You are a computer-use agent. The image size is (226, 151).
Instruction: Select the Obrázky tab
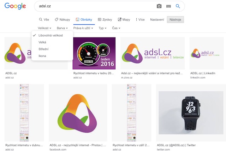[x=84, y=19]
